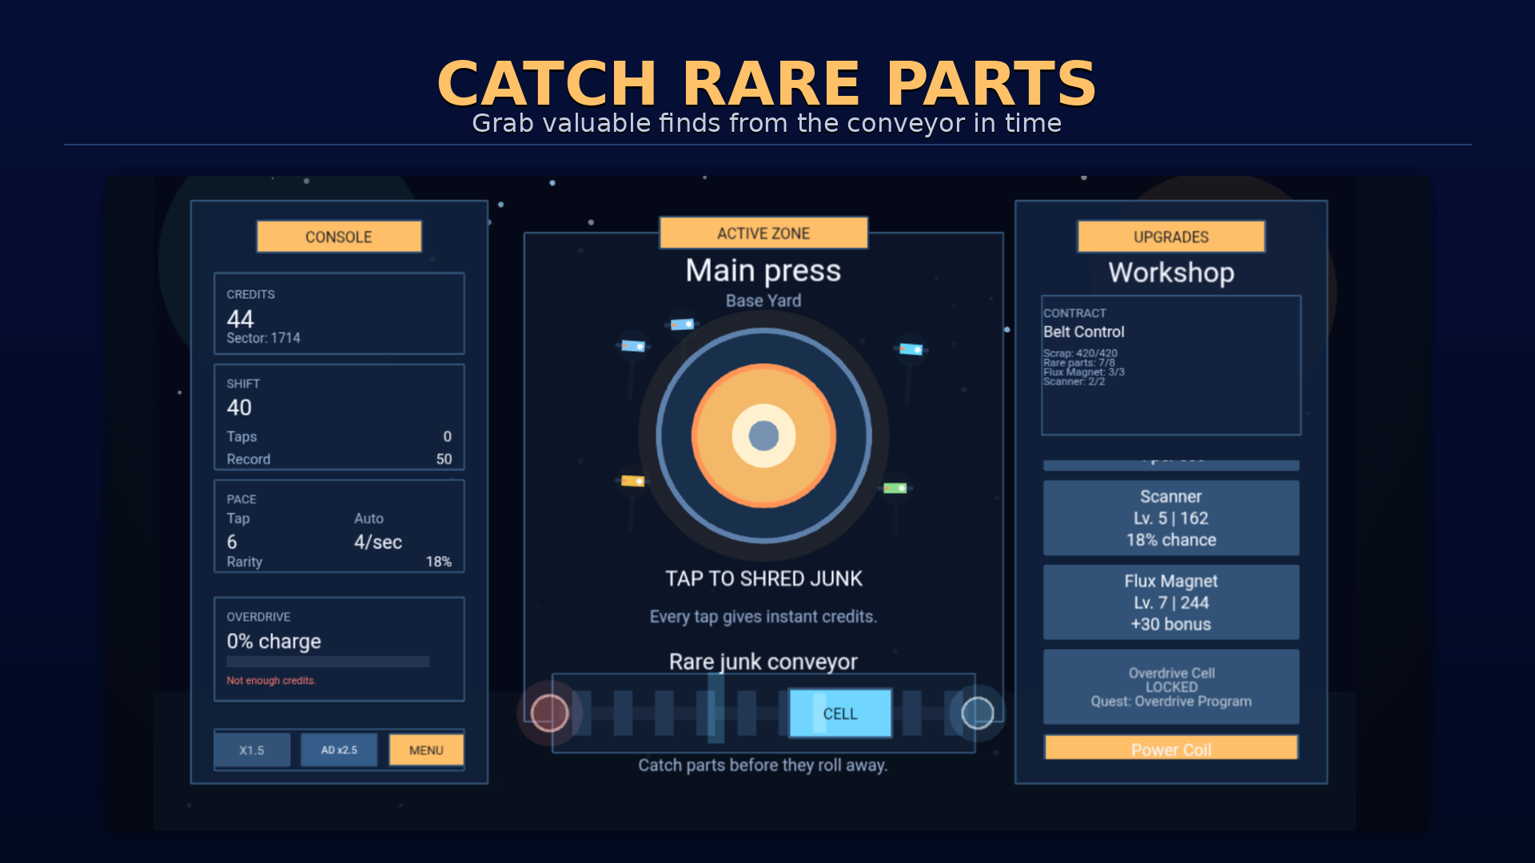The image size is (1535, 863).
Task: Click the orange part left of the press
Action: tap(632, 481)
